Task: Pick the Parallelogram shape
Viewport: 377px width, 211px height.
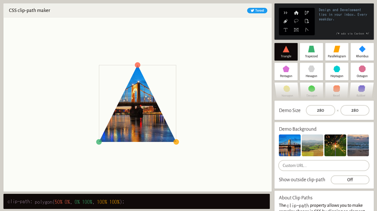Action: tap(337, 52)
